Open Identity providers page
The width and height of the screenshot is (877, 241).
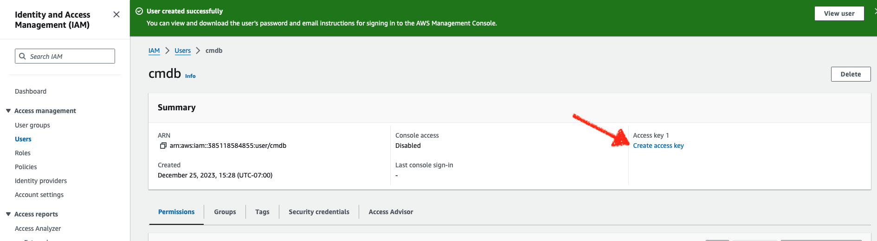41,181
